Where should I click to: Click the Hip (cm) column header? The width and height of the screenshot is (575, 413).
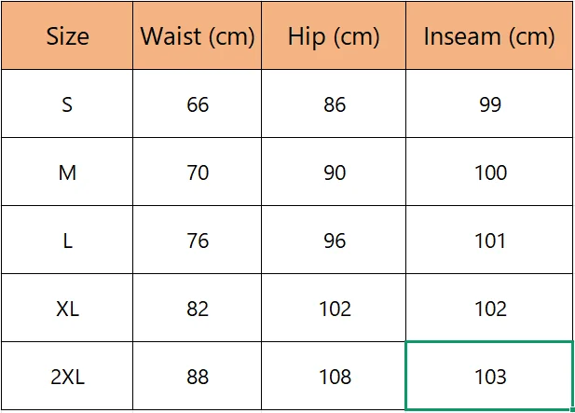click(334, 36)
